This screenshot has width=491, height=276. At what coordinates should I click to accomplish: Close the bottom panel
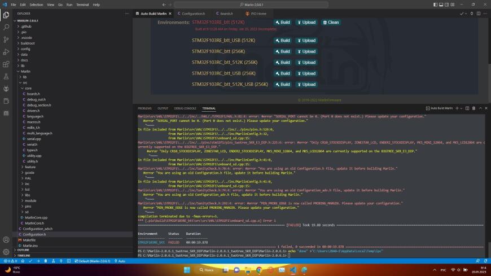click(486, 108)
